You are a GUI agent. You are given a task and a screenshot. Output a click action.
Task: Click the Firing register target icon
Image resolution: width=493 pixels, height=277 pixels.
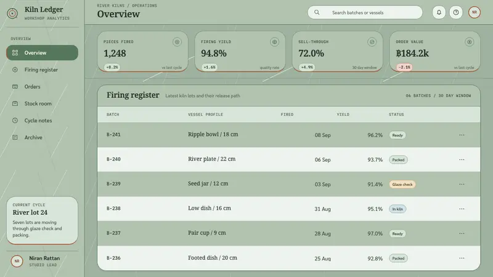15,70
